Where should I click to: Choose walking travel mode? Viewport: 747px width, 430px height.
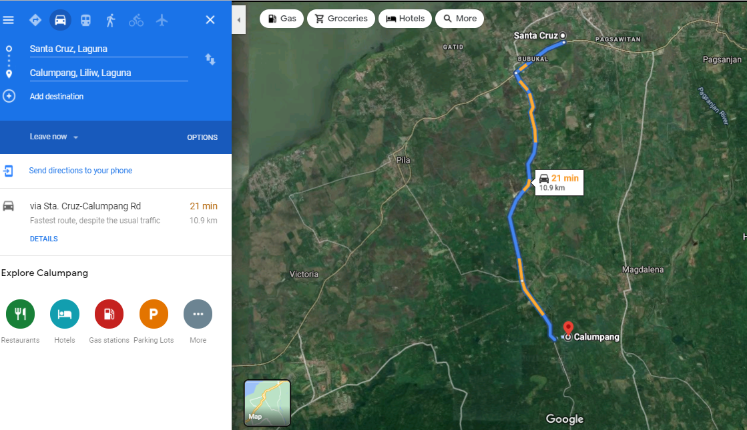[111, 20]
